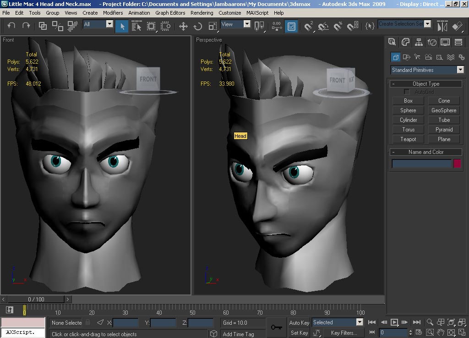Screen dimensions: 469x338
Task: Click the current frame number field
Action: (393, 333)
